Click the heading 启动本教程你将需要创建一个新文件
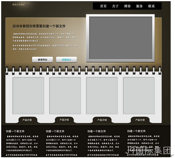 pyautogui.click(x=39, y=26)
